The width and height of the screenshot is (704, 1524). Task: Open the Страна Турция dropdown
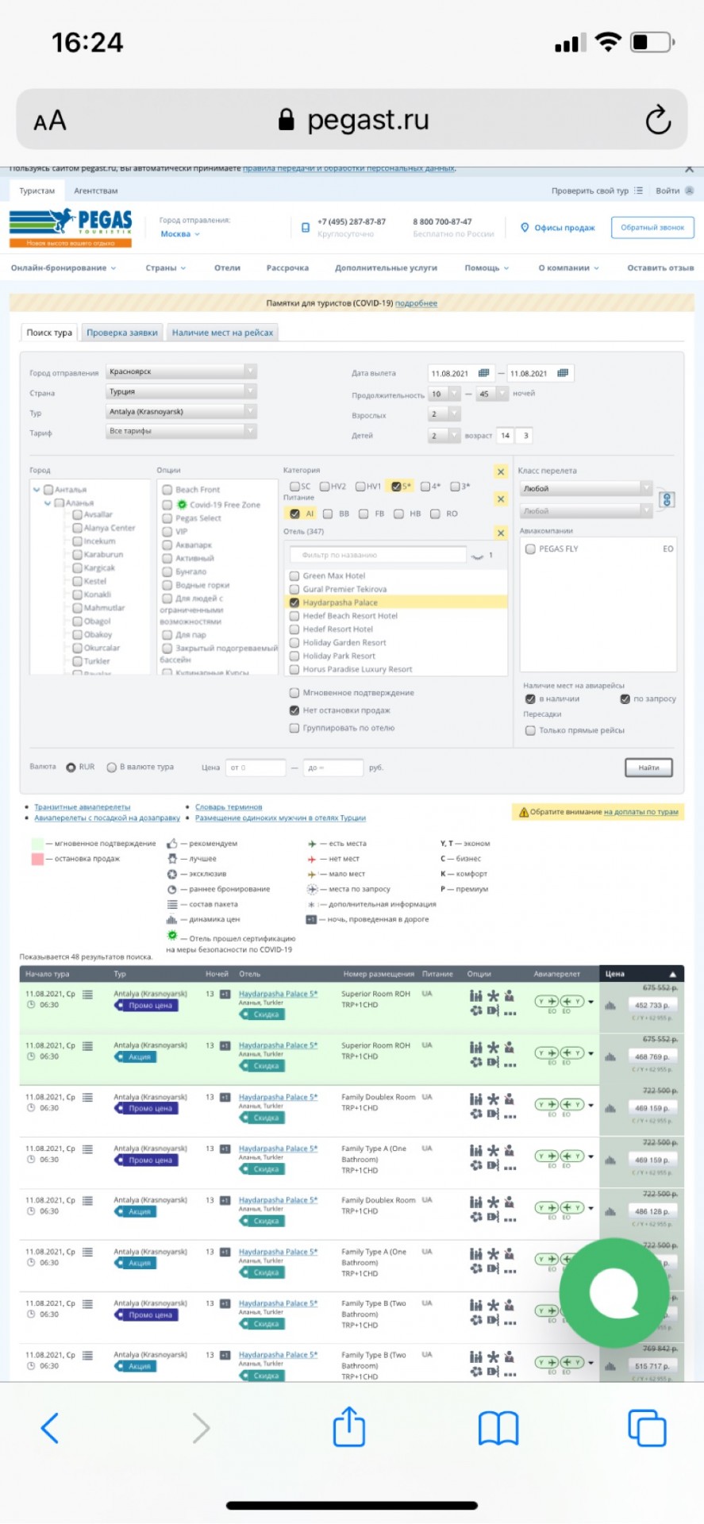(181, 391)
